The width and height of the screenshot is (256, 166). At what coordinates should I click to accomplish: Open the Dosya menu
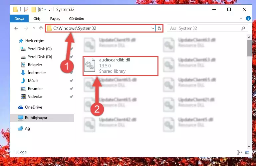(19, 19)
